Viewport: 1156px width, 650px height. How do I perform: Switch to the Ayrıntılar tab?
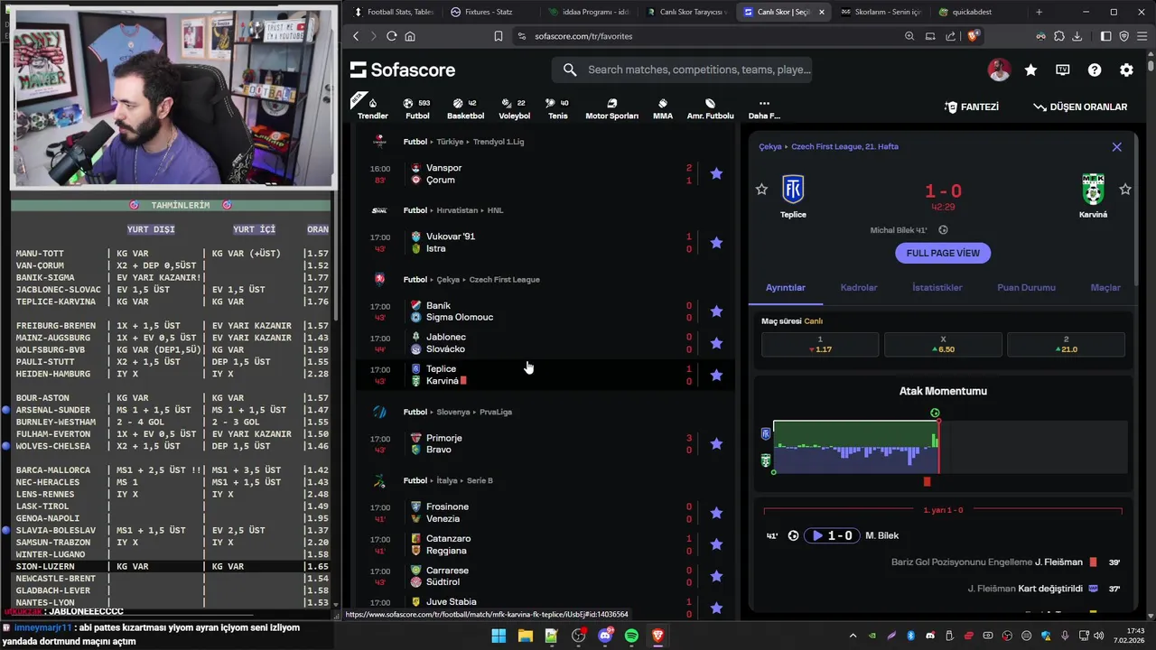(786, 287)
